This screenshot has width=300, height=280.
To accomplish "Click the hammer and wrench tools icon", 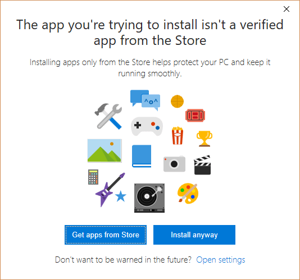I will pos(108,116).
